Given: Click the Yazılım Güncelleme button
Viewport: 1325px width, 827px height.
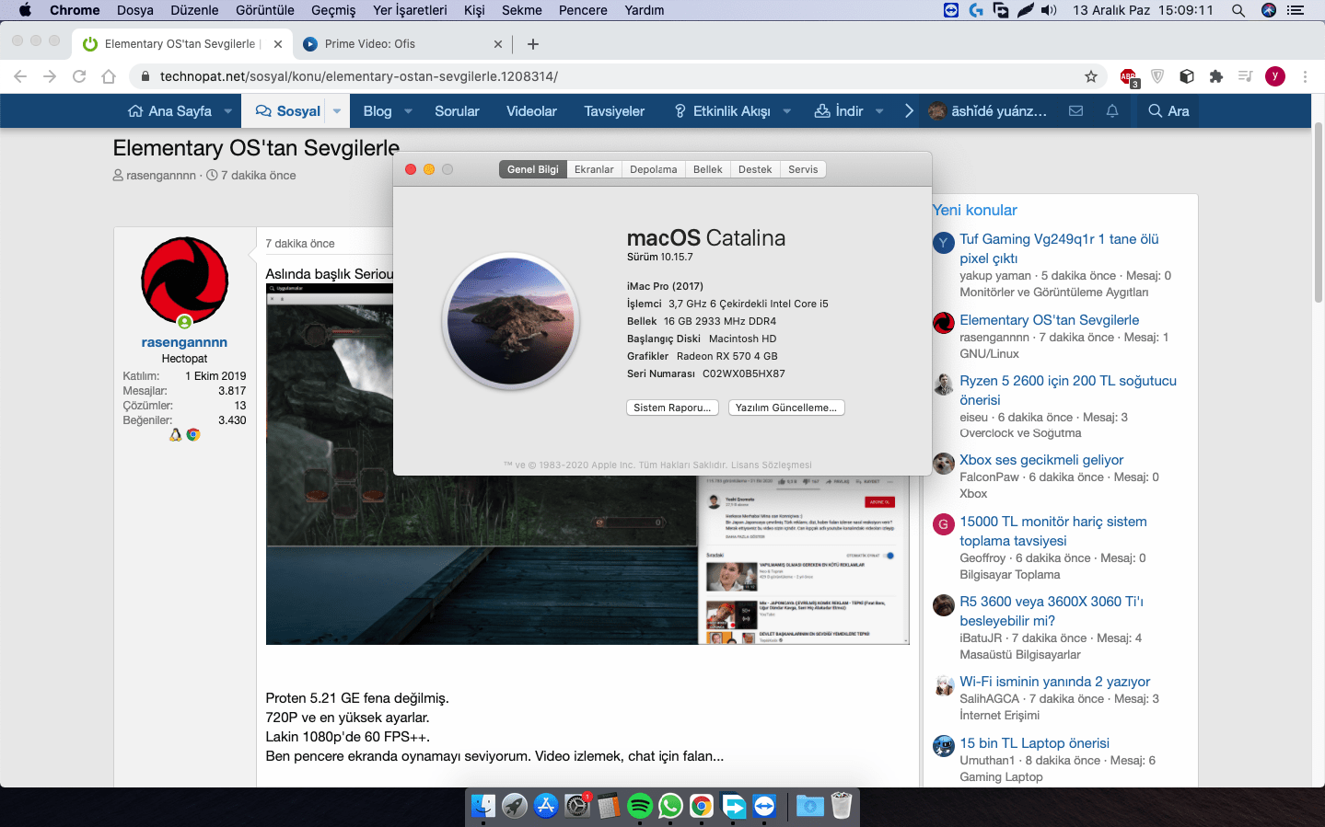Looking at the screenshot, I should point(785,408).
